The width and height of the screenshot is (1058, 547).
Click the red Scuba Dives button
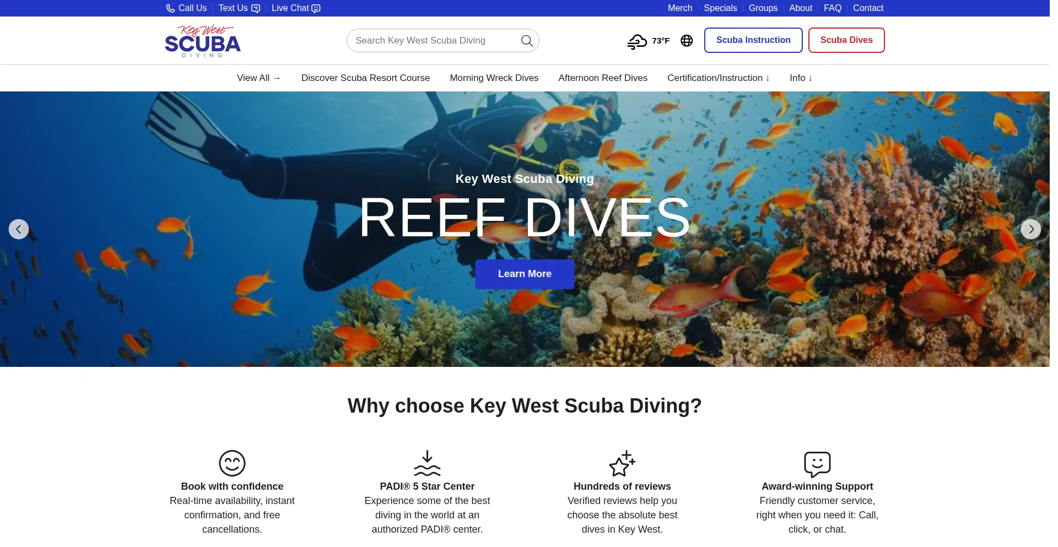click(846, 40)
